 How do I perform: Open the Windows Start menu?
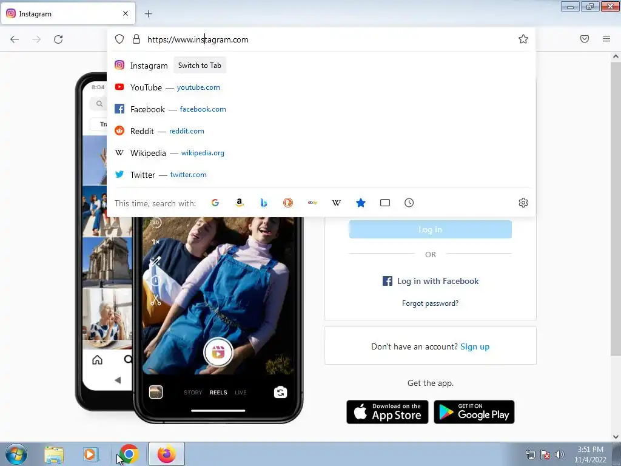[x=16, y=454]
